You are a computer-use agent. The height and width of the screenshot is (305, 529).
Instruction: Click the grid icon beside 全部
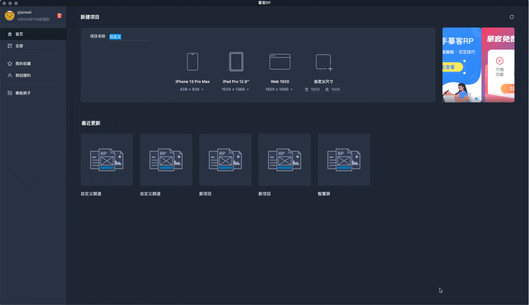click(10, 46)
